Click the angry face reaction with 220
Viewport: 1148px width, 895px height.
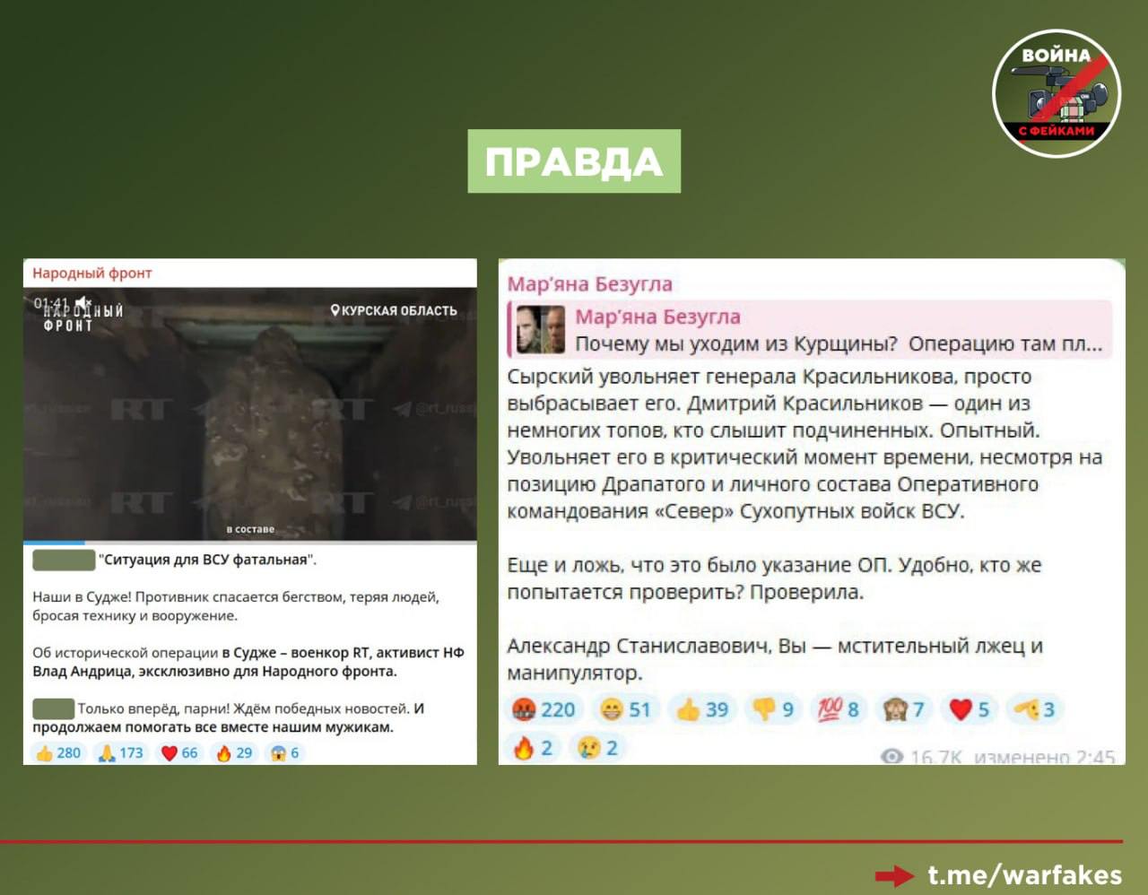pyautogui.click(x=544, y=709)
